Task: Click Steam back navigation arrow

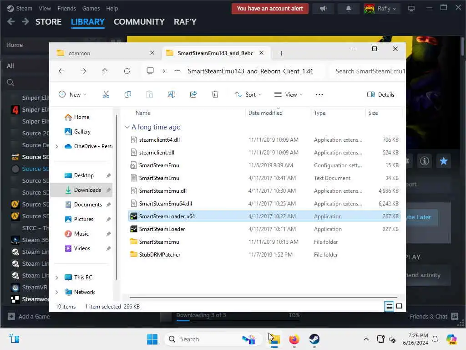Action: [x=11, y=21]
